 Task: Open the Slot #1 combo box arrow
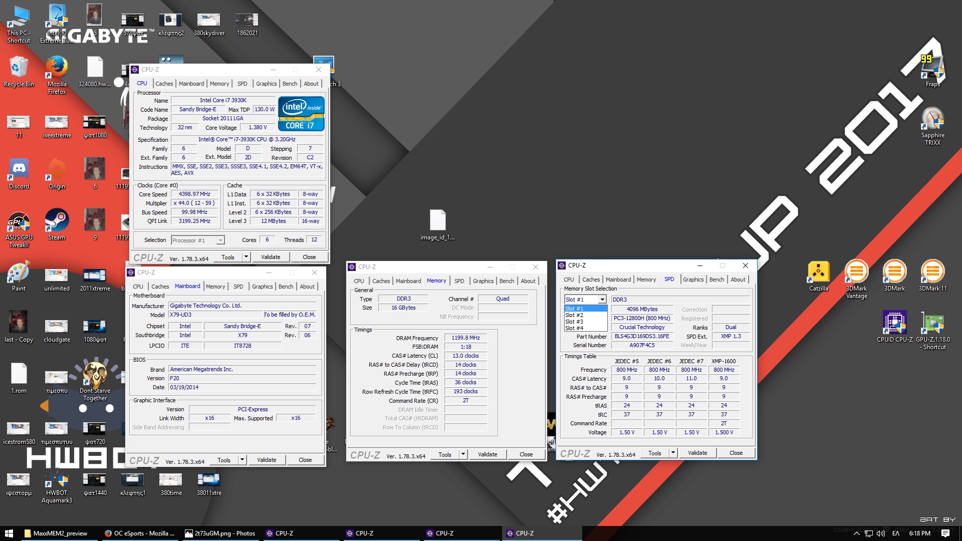(602, 300)
